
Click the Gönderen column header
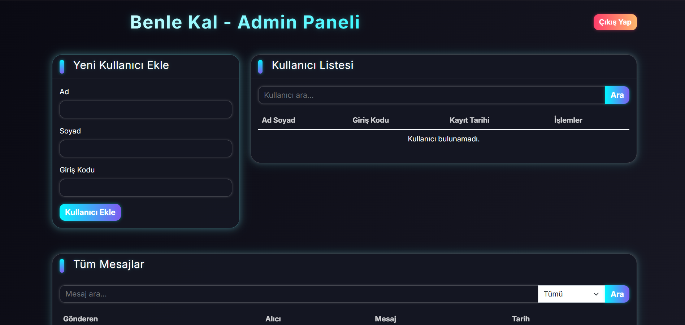[81, 319]
